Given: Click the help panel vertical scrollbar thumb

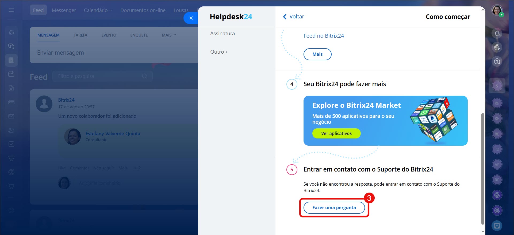Looking at the screenshot, I should (x=483, y=169).
